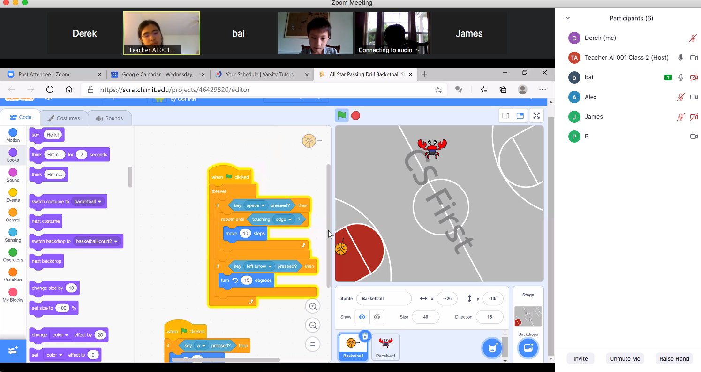
Task: Switch to small stage layout
Action: coord(505,115)
